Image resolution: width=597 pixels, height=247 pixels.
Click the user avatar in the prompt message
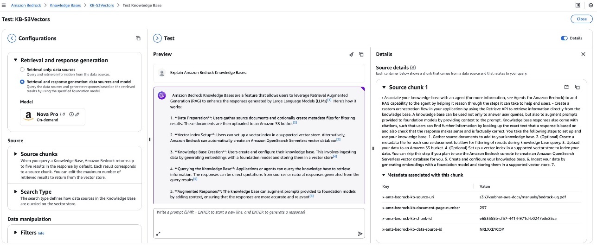(161, 73)
